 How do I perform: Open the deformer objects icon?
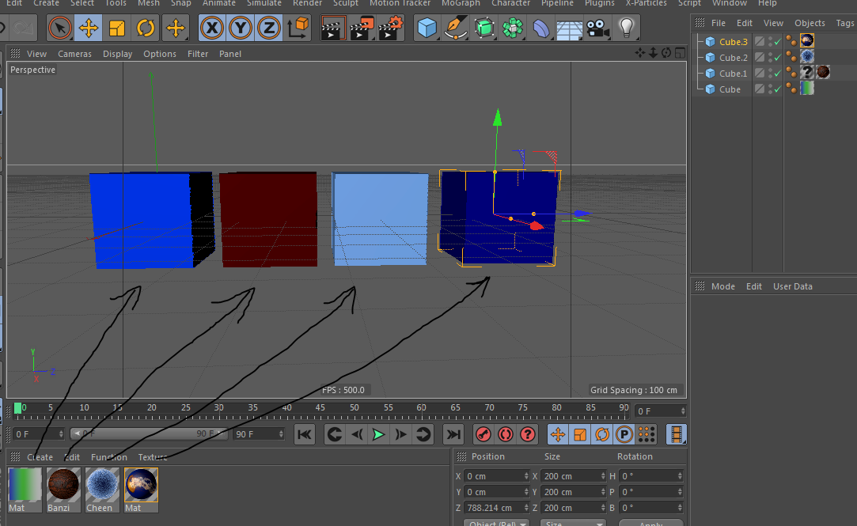[541, 28]
